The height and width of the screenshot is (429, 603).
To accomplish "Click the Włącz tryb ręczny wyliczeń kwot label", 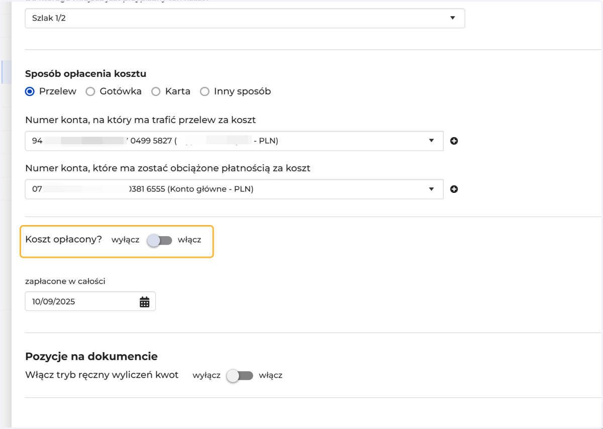I will (102, 375).
